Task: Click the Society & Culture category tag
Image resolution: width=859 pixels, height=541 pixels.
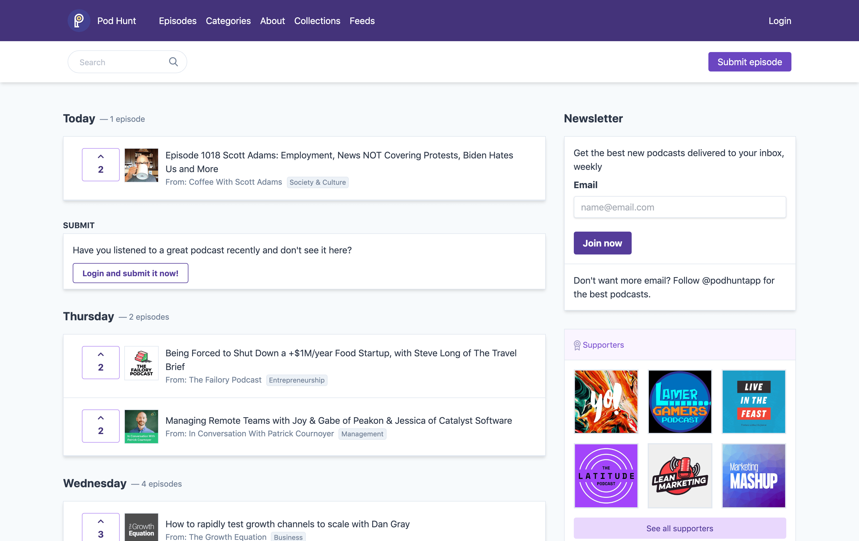Action: tap(318, 182)
